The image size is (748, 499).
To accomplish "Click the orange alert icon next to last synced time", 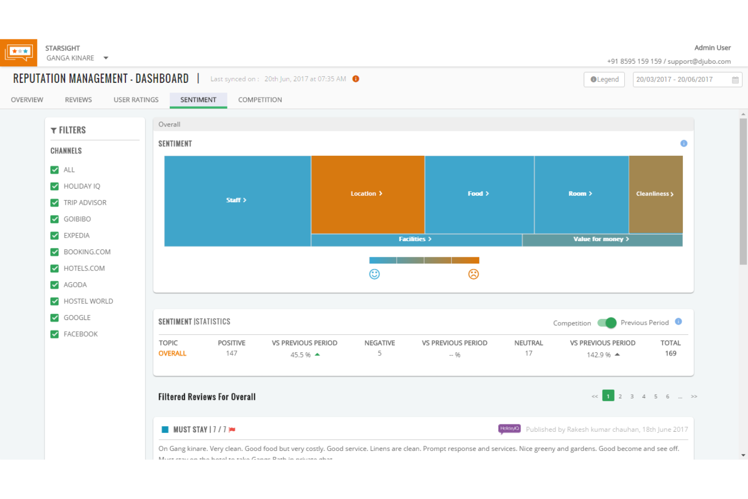I will coord(356,79).
